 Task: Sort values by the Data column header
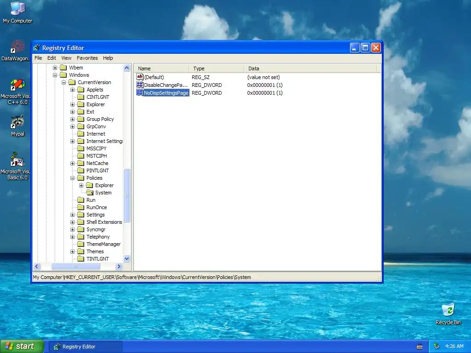click(x=310, y=68)
